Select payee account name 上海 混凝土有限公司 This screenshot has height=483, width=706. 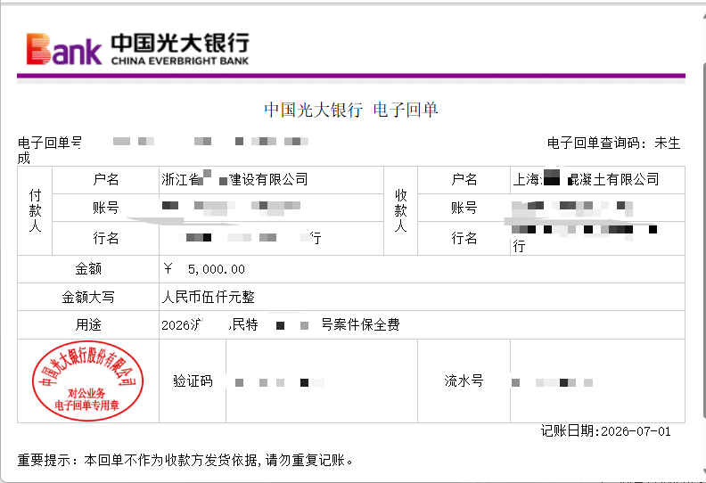586,180
